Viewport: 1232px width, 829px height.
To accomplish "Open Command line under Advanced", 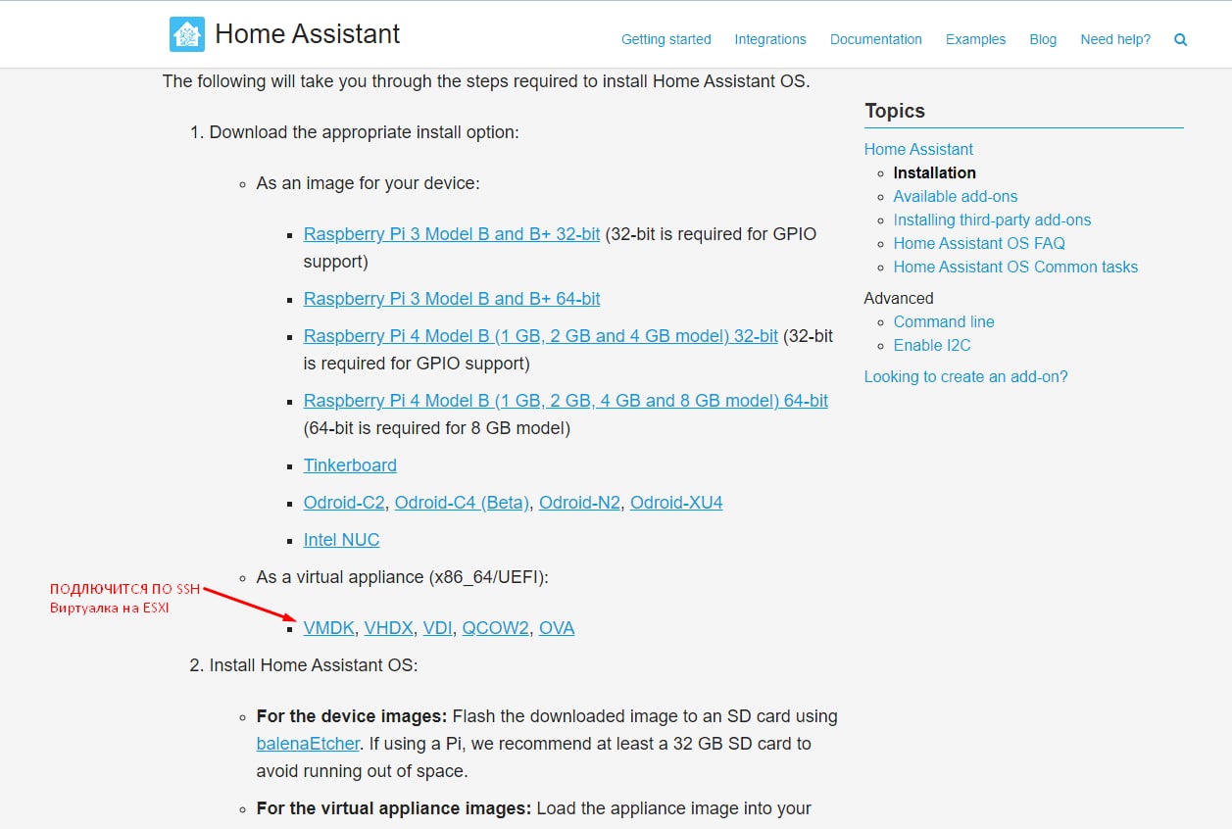I will [944, 321].
